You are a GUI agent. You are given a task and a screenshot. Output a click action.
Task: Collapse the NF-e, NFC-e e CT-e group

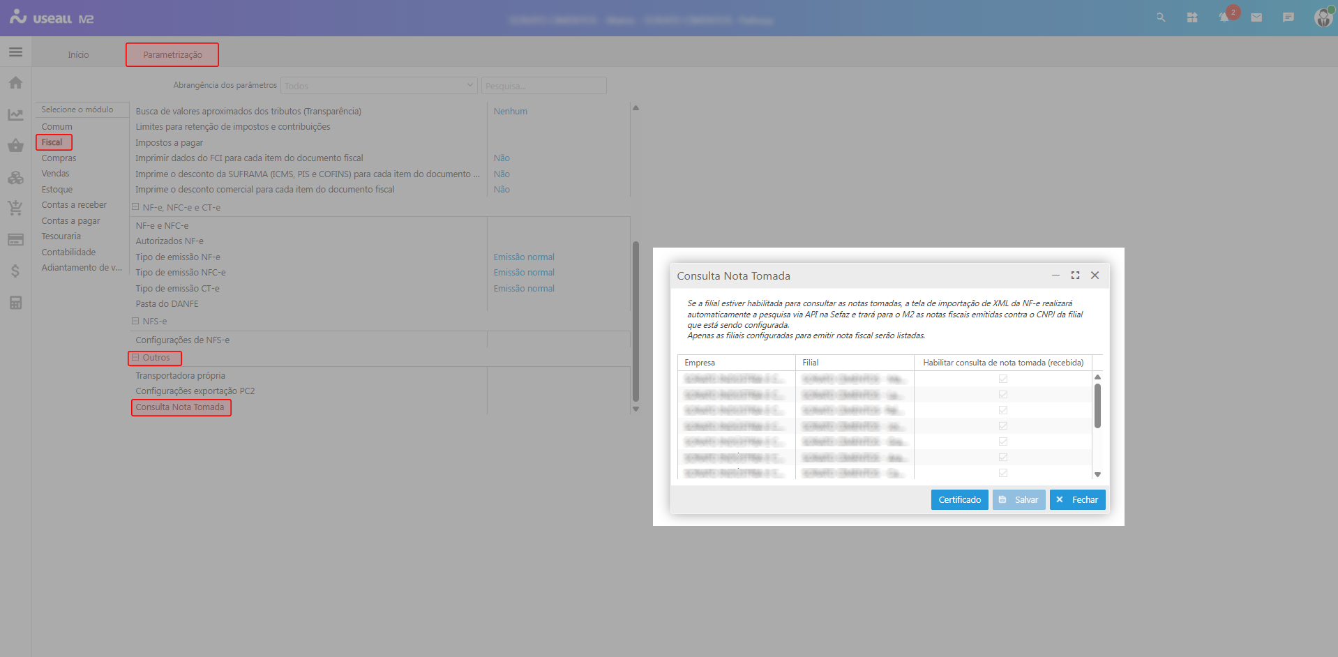click(136, 207)
